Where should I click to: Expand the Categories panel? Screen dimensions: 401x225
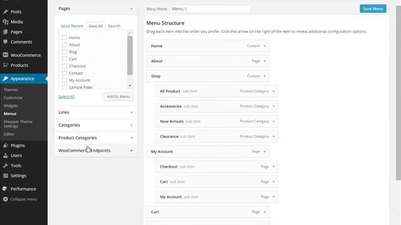pos(132,125)
